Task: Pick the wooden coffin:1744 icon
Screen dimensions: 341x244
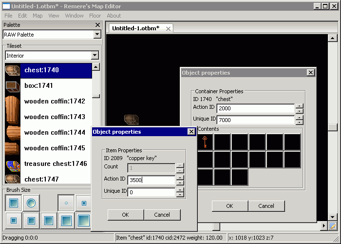Action: [x=13, y=133]
